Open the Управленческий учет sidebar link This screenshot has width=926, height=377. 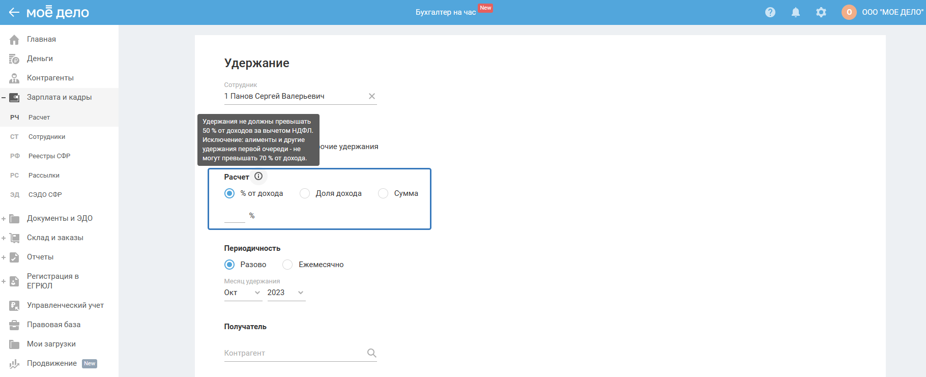[65, 305]
